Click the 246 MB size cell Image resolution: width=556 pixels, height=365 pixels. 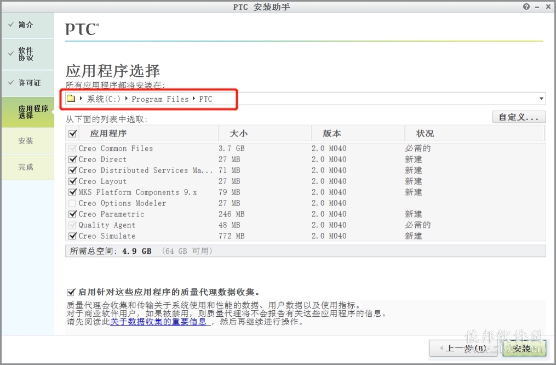[x=231, y=214]
